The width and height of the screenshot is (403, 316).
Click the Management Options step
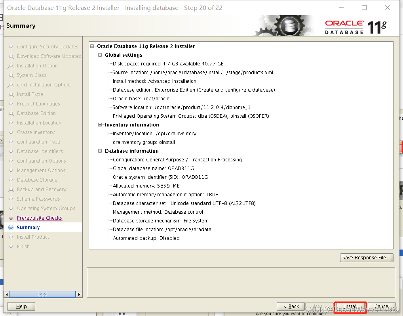pyautogui.click(x=41, y=170)
